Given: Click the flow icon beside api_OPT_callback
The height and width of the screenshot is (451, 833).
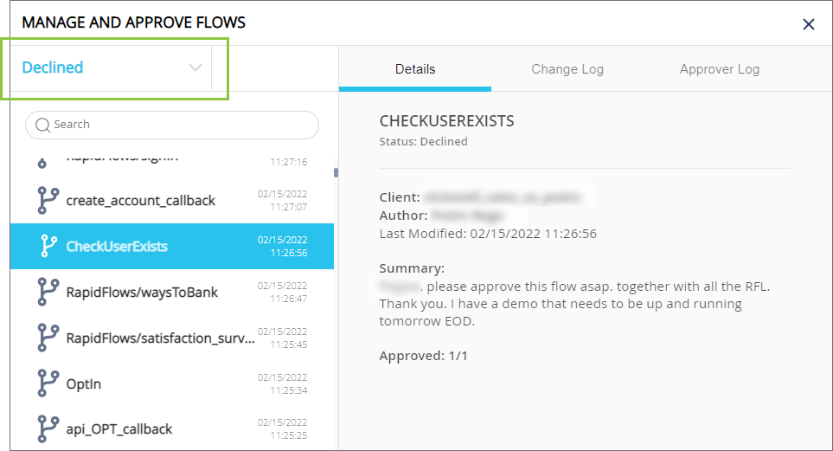Looking at the screenshot, I should point(48,429).
